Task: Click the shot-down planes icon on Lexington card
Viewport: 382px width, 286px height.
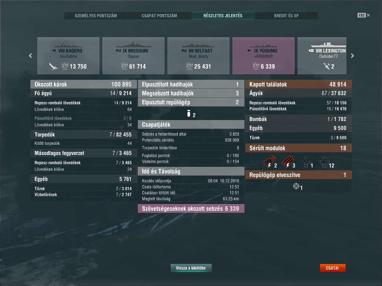Action: [x=326, y=66]
